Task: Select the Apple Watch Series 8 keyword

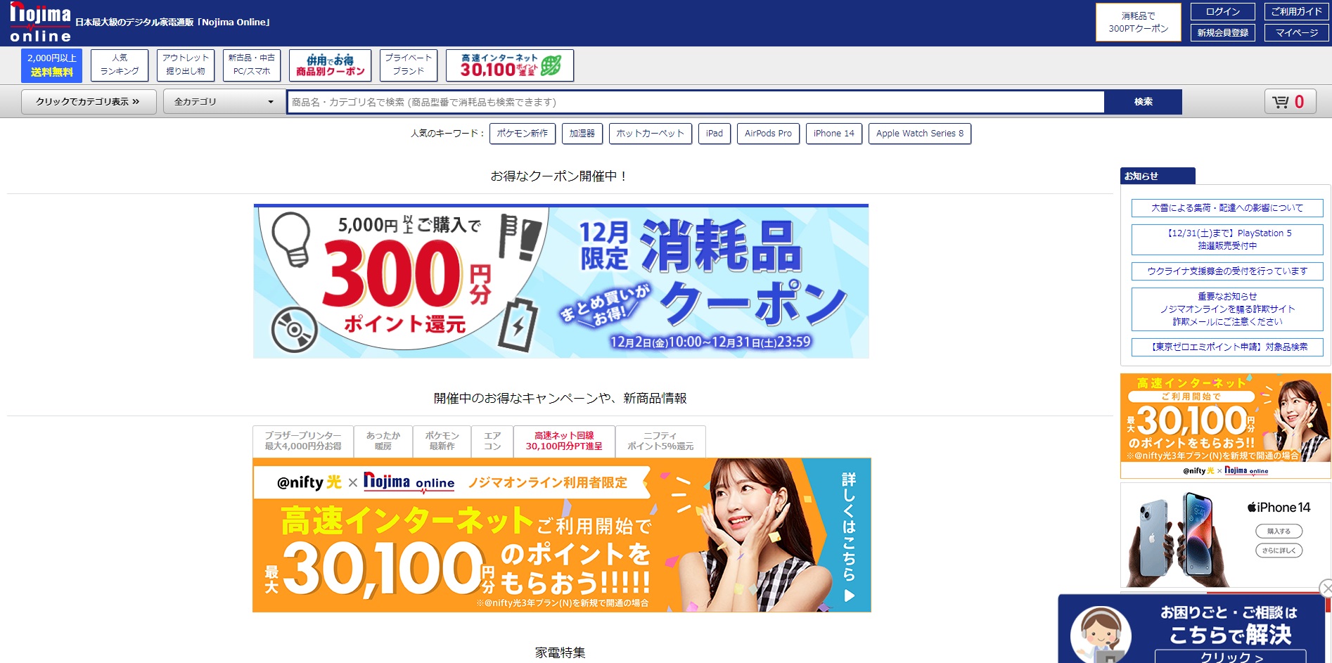Action: 920,134
